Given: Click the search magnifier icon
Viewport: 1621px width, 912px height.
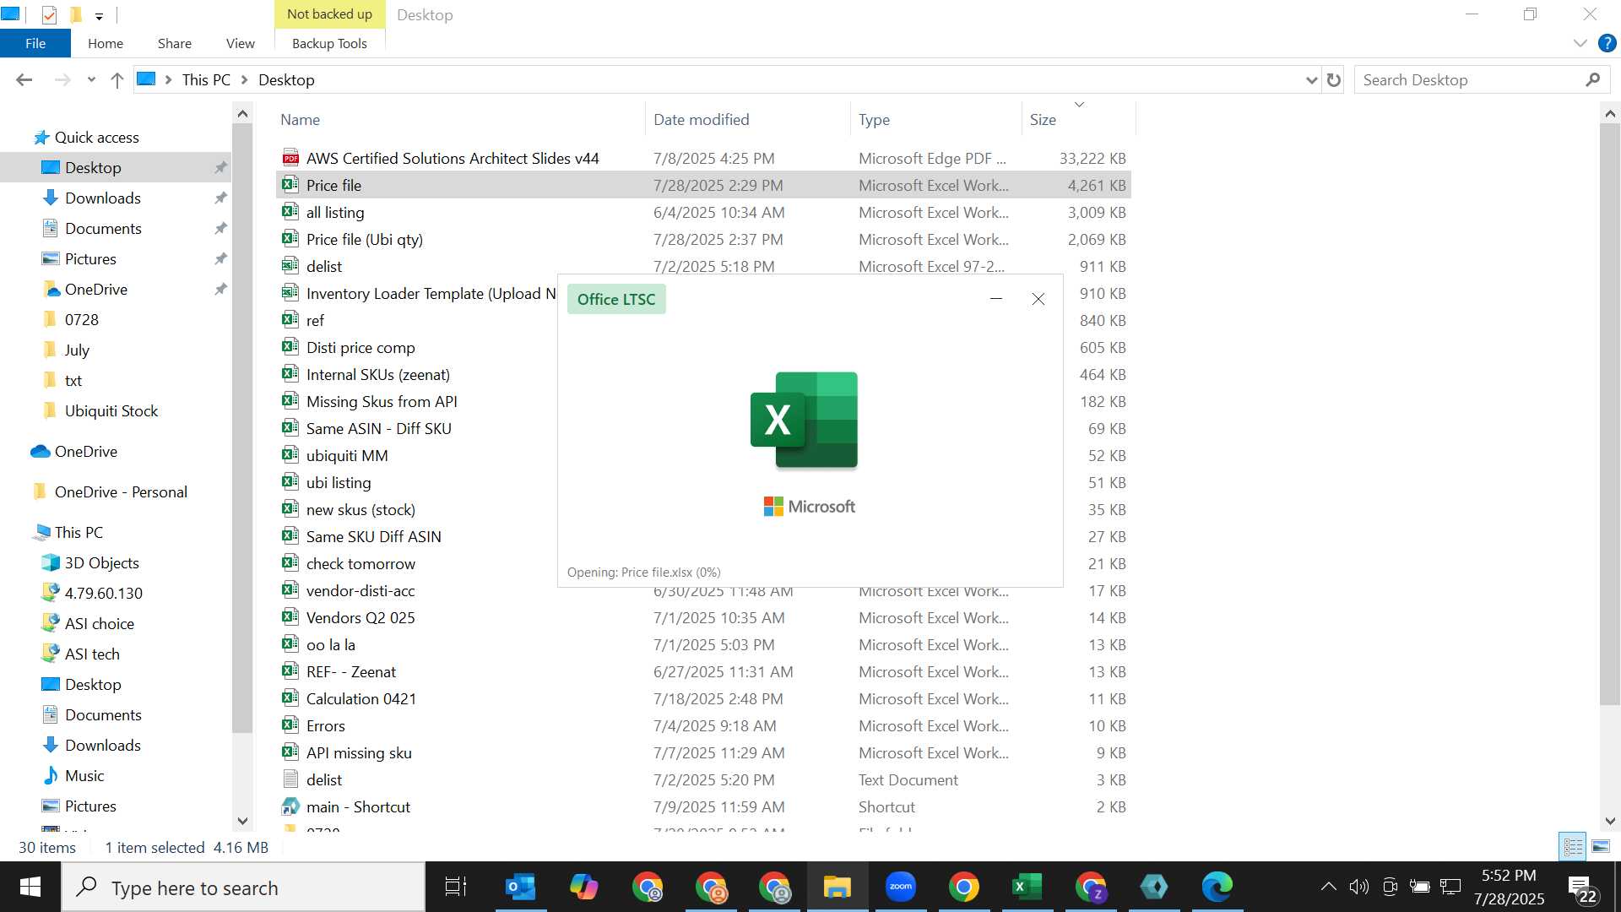Looking at the screenshot, I should (1592, 80).
